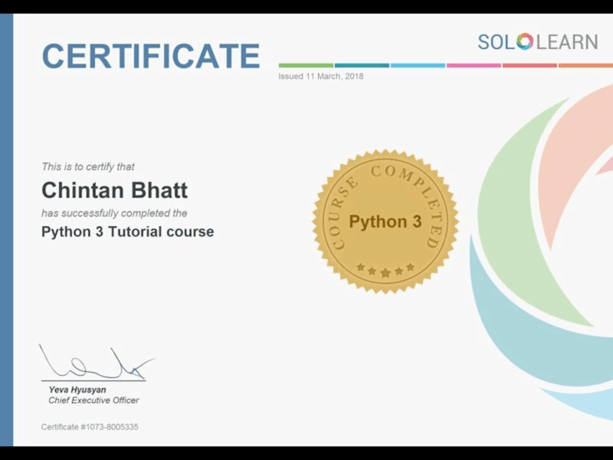Click the SoloLearn logo
Screen dimensions: 613x460
[x=538, y=42]
